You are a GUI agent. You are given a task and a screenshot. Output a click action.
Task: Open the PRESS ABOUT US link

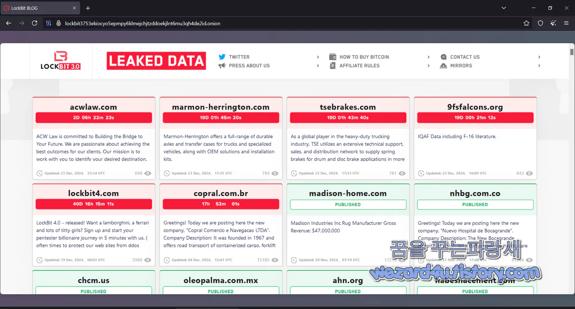249,66
